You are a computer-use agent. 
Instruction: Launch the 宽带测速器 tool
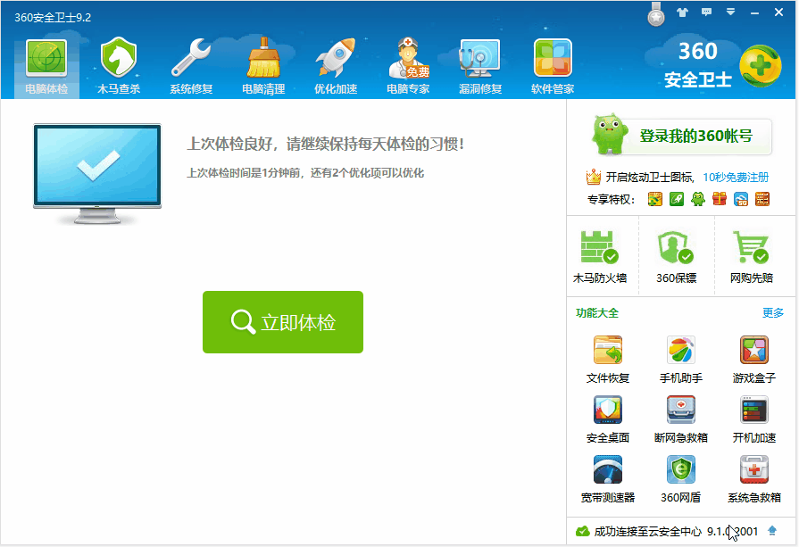608,479
